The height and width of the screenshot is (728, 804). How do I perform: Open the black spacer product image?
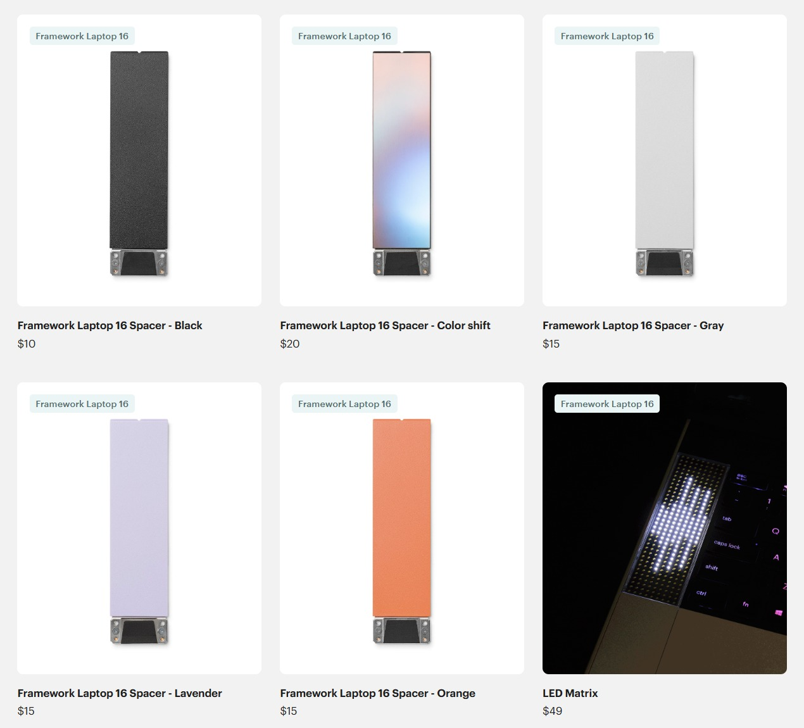click(x=139, y=161)
